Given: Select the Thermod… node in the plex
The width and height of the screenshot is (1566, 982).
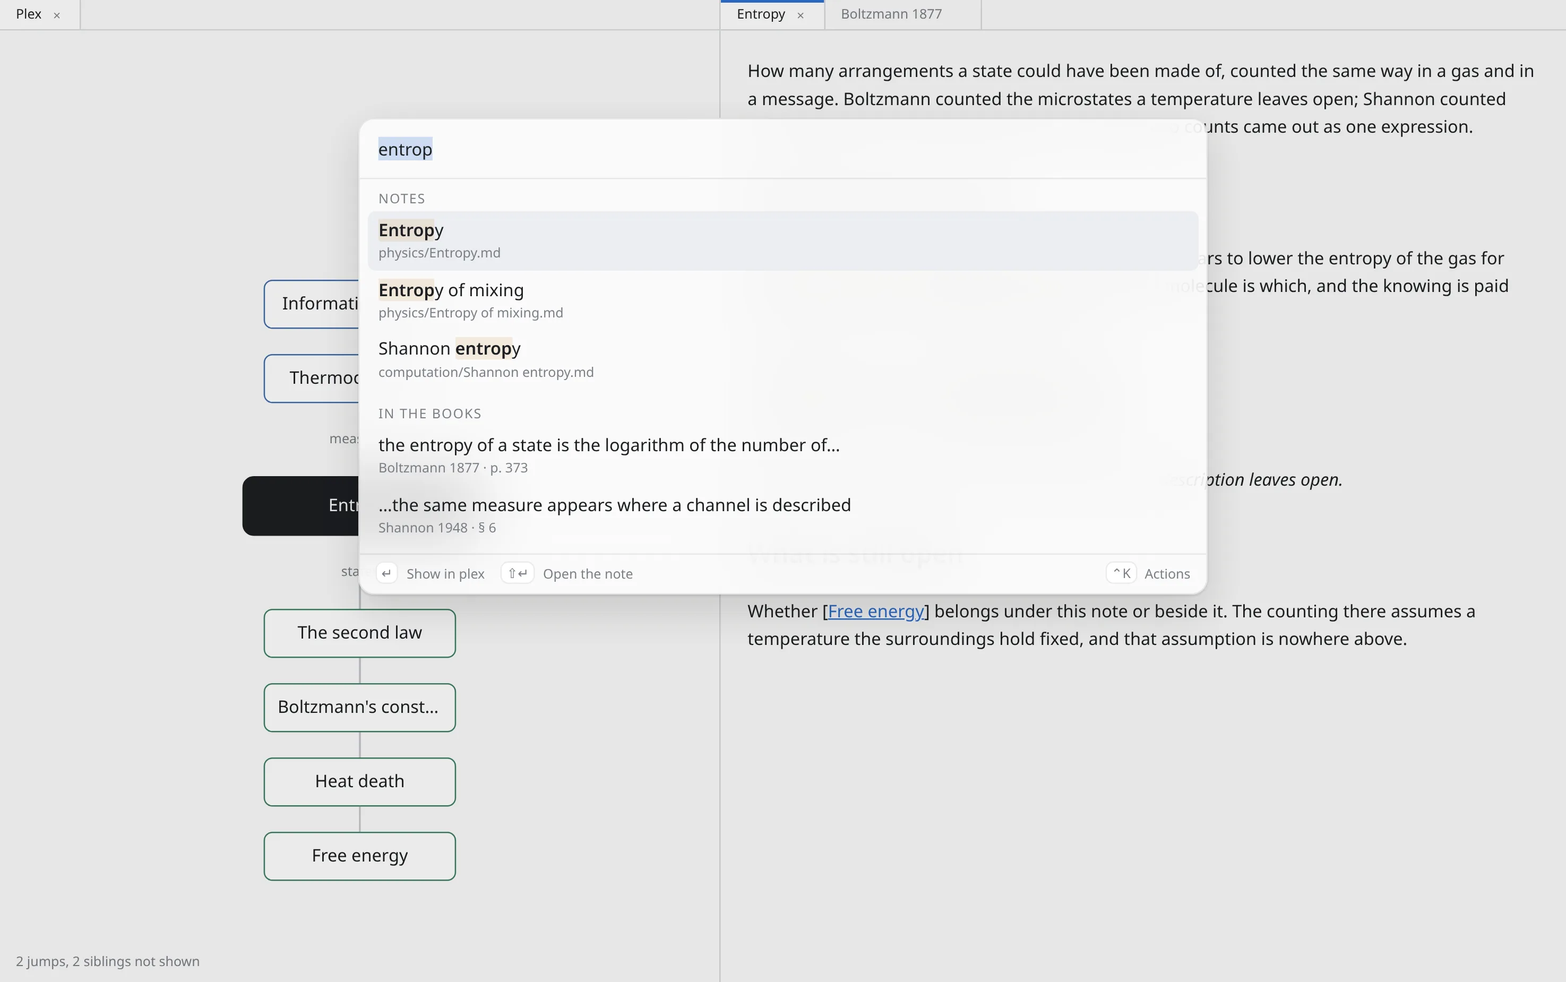Looking at the screenshot, I should point(311,378).
